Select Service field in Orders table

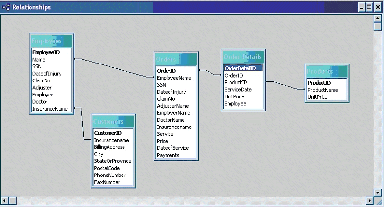tap(176, 134)
